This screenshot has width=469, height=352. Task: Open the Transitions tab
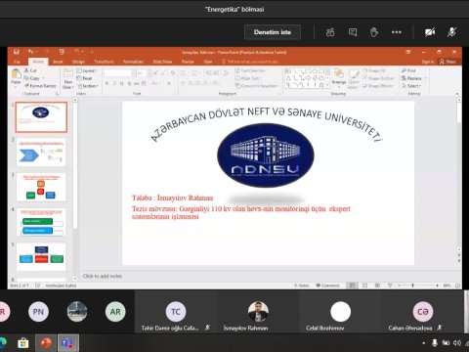[104, 62]
